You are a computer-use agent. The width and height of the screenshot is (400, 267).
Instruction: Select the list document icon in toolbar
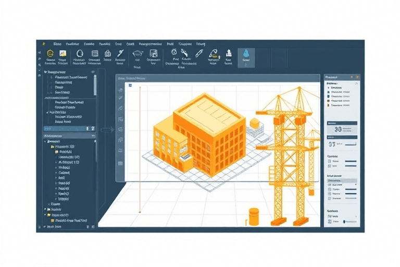click(x=95, y=53)
